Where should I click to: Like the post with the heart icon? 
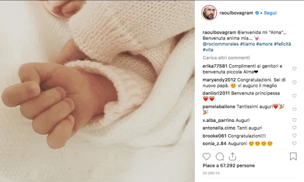click(x=206, y=157)
